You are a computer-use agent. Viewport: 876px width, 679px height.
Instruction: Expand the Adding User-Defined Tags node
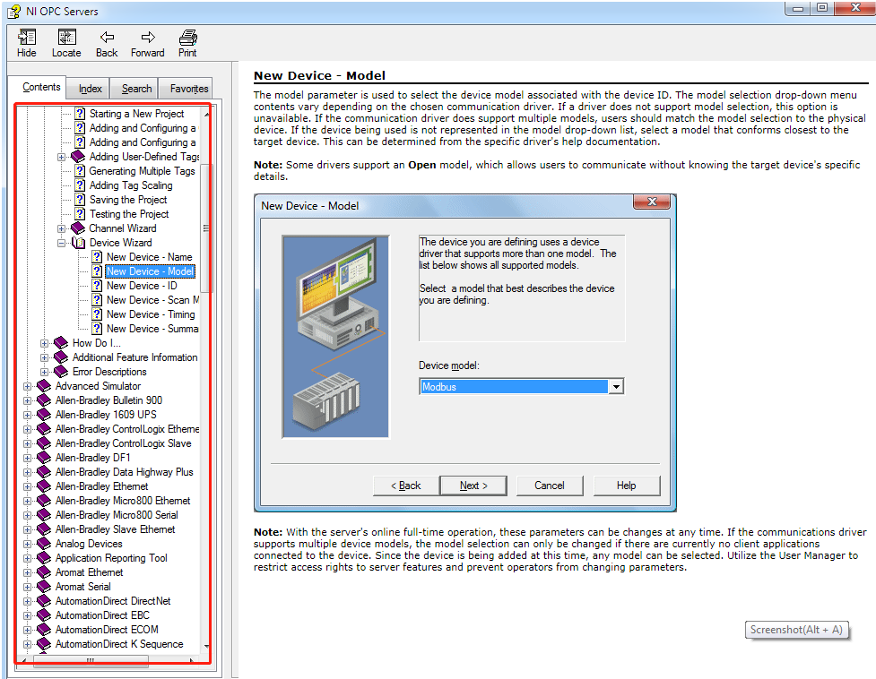click(x=62, y=158)
